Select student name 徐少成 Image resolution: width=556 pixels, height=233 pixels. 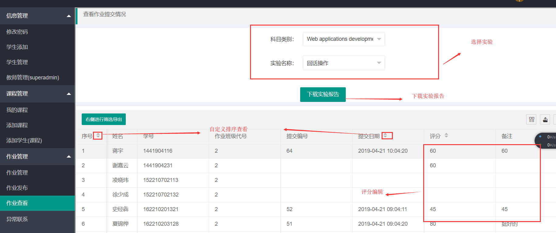[120, 195]
